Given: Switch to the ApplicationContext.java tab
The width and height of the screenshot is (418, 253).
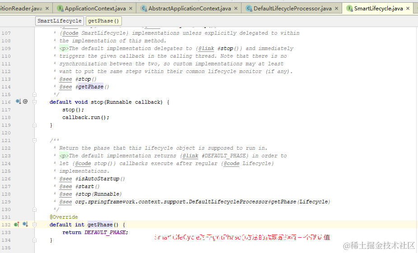Looking at the screenshot, I should coord(95,9).
